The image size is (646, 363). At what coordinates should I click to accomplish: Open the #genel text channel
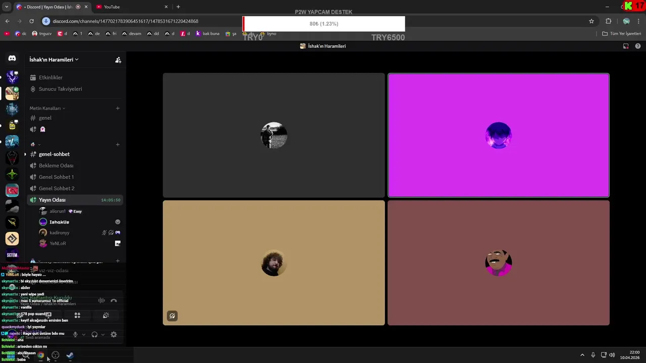[x=74, y=118]
